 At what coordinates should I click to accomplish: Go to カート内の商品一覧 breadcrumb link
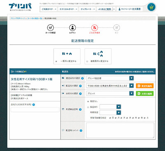point(35,18)
